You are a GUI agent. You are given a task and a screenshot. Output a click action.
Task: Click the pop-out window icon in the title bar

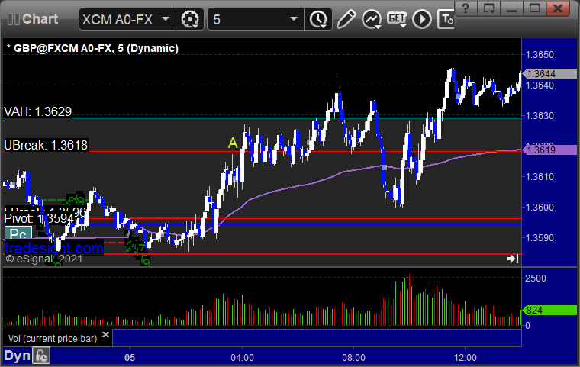click(x=488, y=8)
